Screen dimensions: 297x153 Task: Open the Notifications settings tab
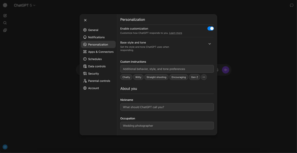98,37
